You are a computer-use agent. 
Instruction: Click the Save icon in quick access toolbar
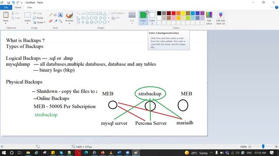(x=8, y=3)
